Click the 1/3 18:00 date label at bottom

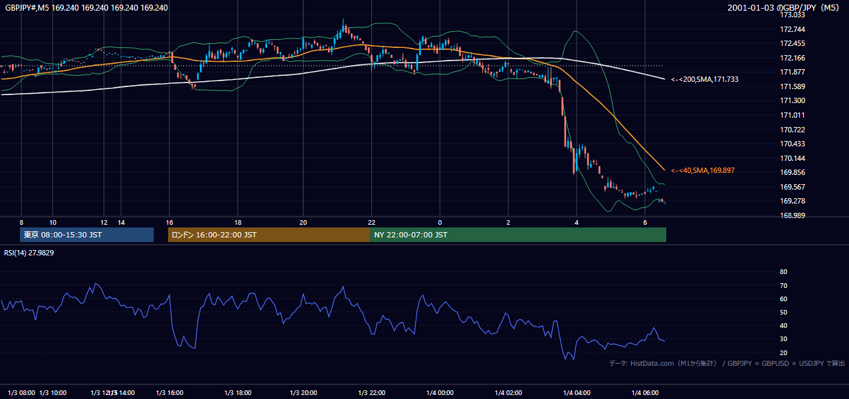point(237,393)
